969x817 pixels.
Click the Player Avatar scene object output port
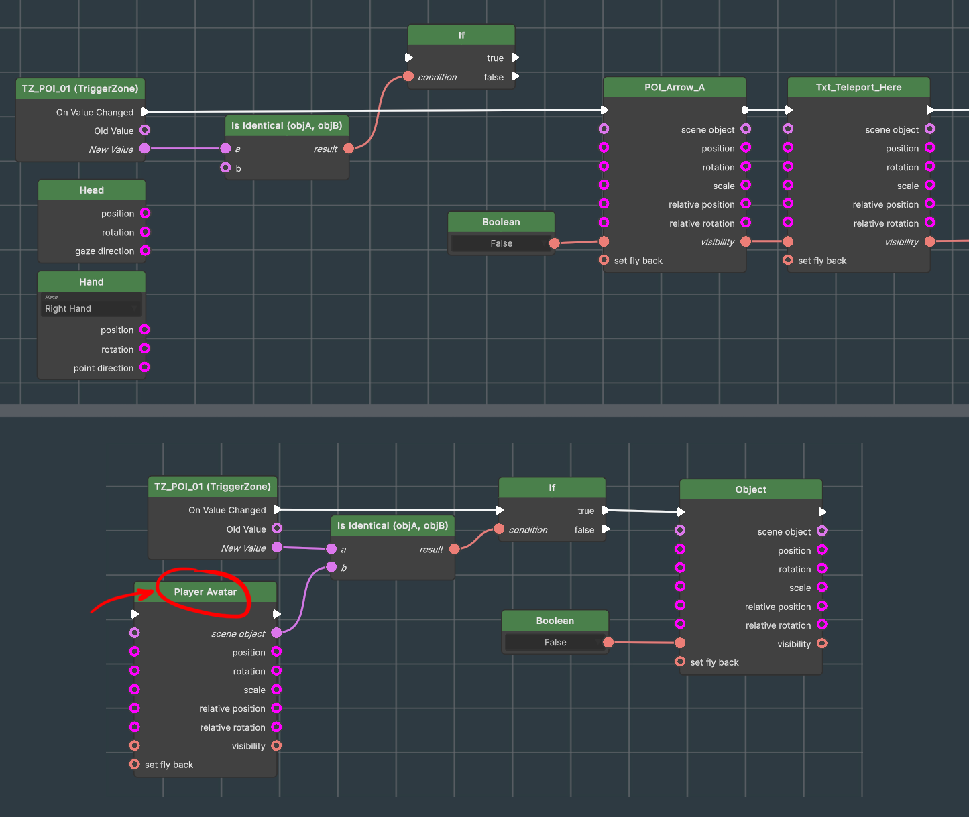(276, 633)
